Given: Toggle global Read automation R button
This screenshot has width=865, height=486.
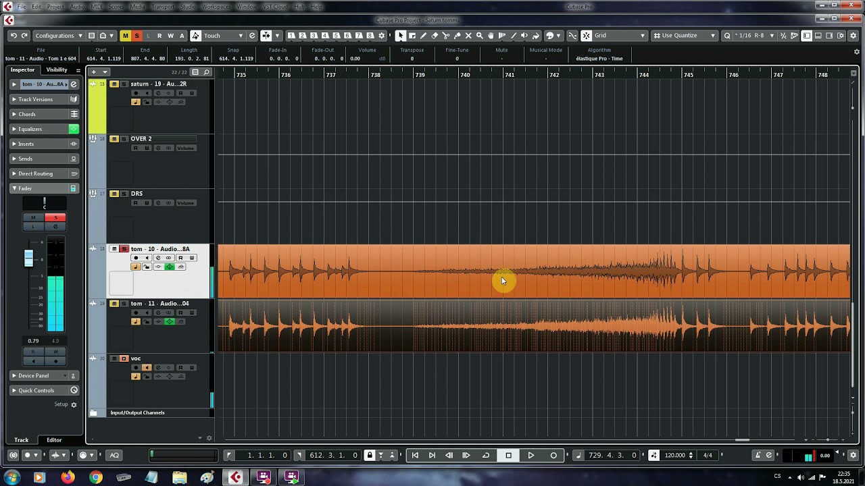Looking at the screenshot, I should coord(159,35).
